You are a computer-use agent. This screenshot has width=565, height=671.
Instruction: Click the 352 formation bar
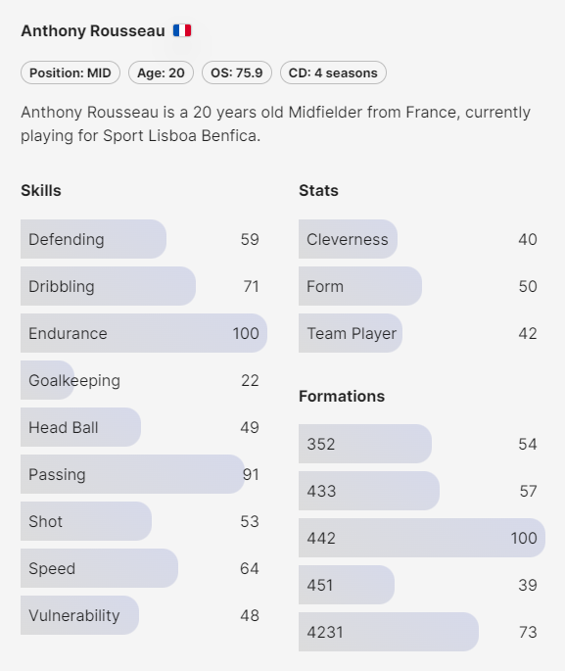click(x=422, y=444)
